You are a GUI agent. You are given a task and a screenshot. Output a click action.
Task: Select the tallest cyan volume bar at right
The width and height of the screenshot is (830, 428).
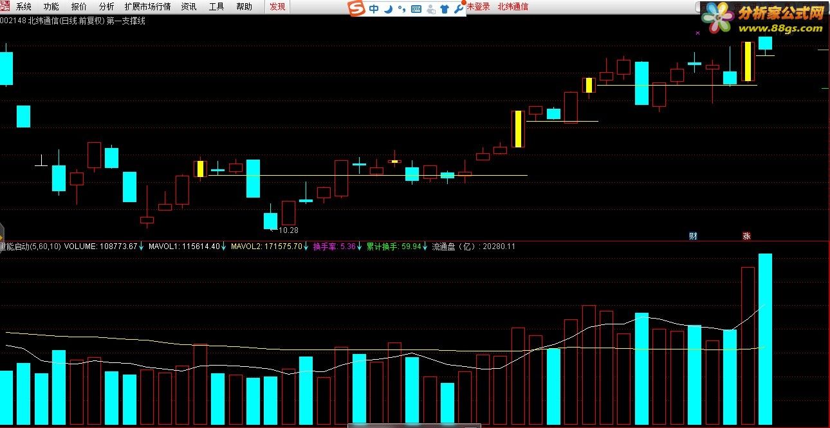coord(765,339)
